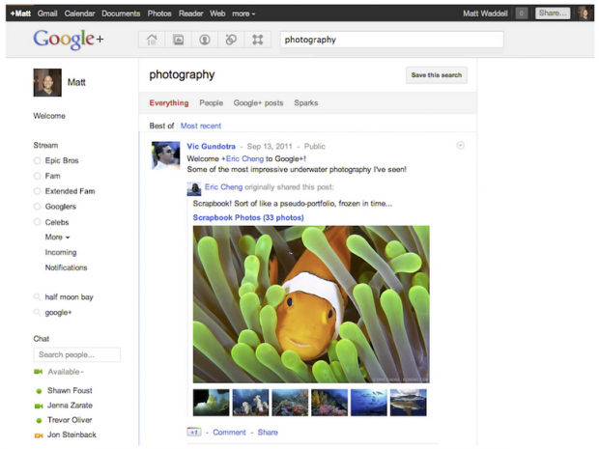599x449 pixels.
Task: Switch to the Google+ posts tab
Action: [258, 103]
